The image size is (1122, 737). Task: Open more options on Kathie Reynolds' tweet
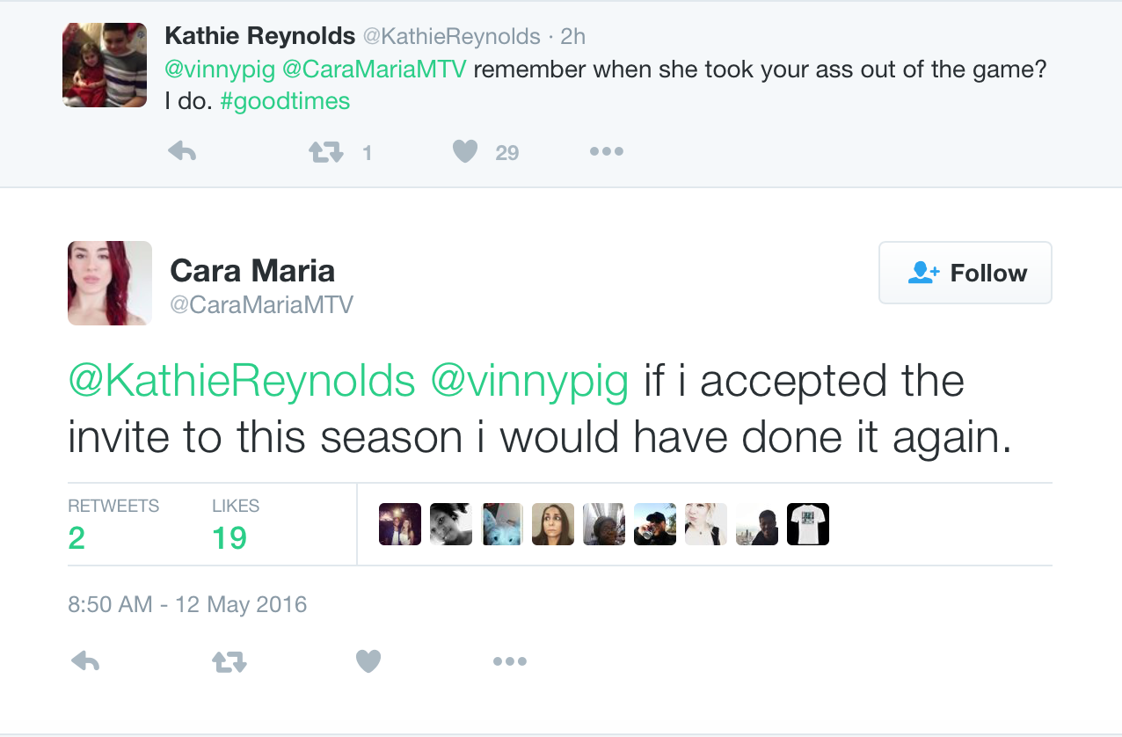click(x=607, y=151)
